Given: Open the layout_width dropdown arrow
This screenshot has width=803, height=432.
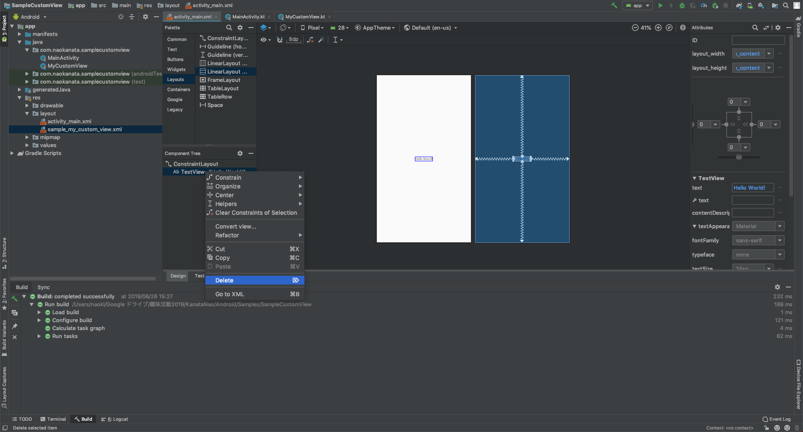Looking at the screenshot, I should pyautogui.click(x=769, y=53).
